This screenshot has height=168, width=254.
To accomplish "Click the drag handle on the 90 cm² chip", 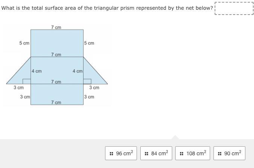I will pyautogui.click(x=219, y=154).
